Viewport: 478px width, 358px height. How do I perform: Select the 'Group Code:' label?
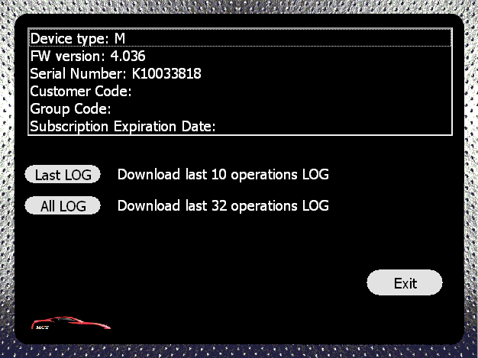(70, 108)
